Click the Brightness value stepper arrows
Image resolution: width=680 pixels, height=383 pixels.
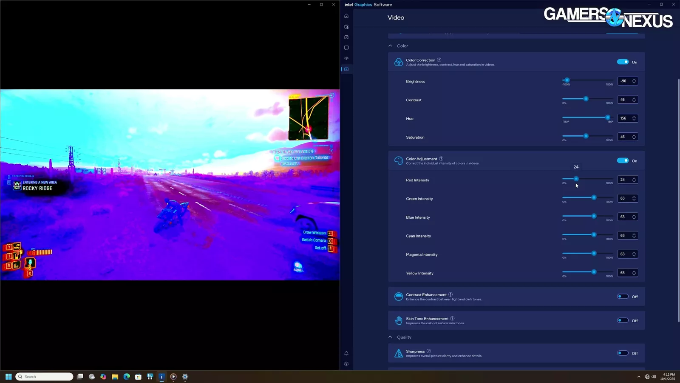point(634,81)
